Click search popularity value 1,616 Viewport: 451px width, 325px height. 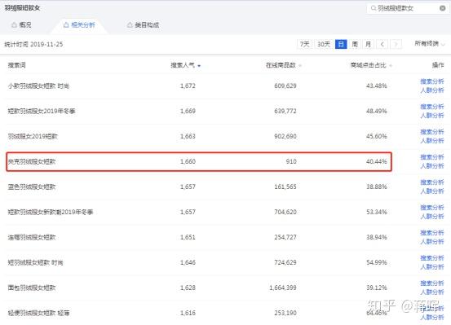188,314
